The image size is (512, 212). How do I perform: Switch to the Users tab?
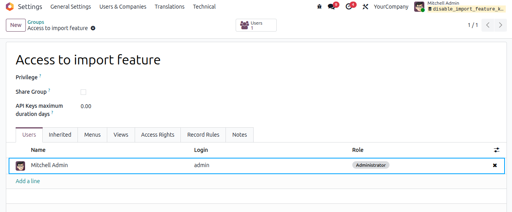coord(29,135)
